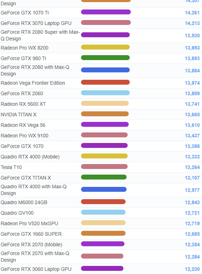Click GeForce GTX 980 Ti's score 13,893

click(192, 58)
